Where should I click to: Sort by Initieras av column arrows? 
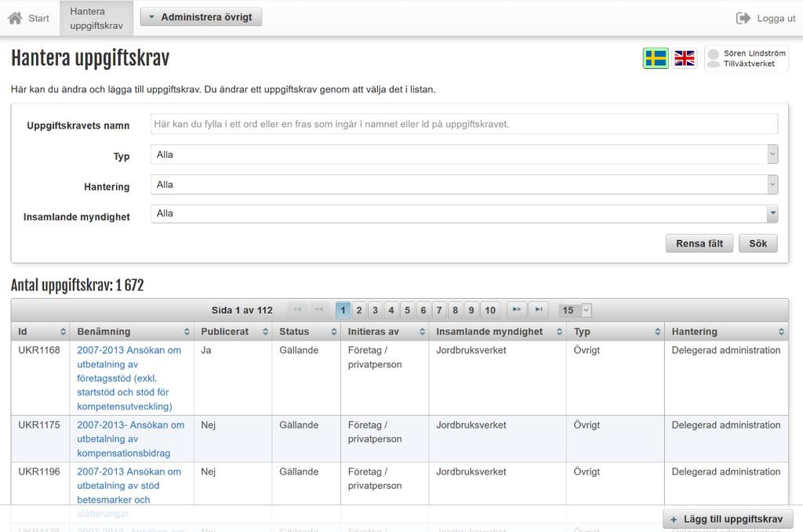(x=422, y=332)
